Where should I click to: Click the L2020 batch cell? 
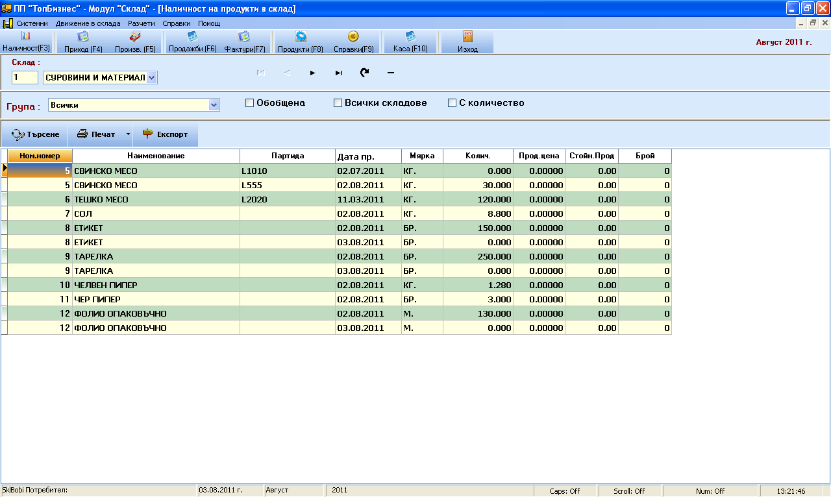288,199
